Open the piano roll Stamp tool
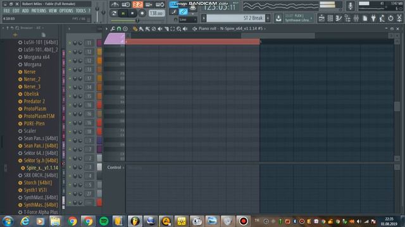405x227 pixels. pos(125,29)
